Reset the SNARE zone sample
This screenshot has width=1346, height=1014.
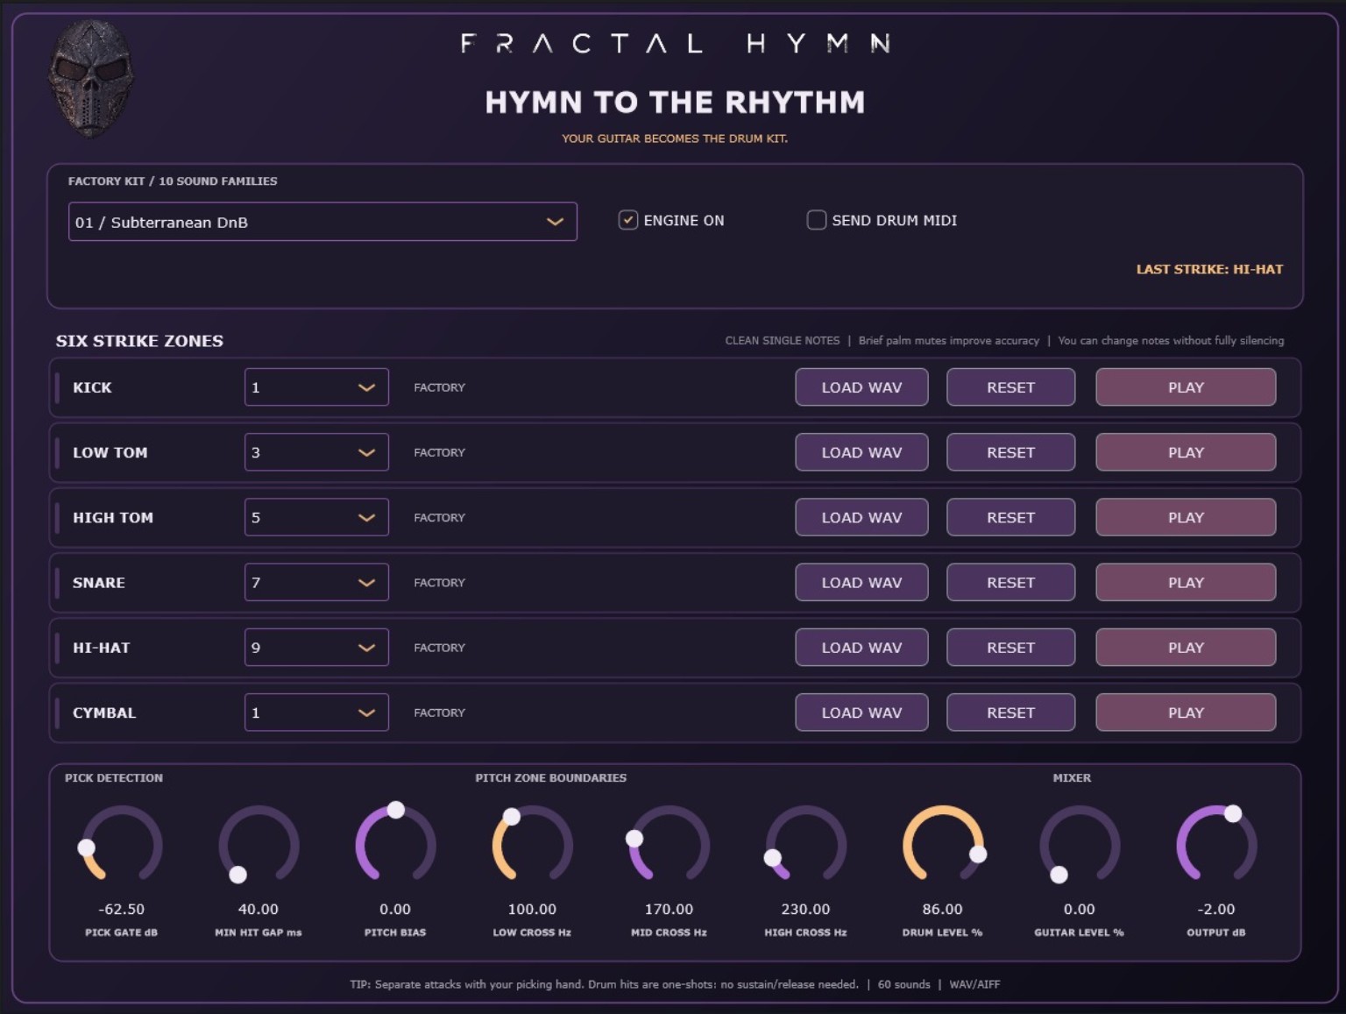tap(1010, 583)
